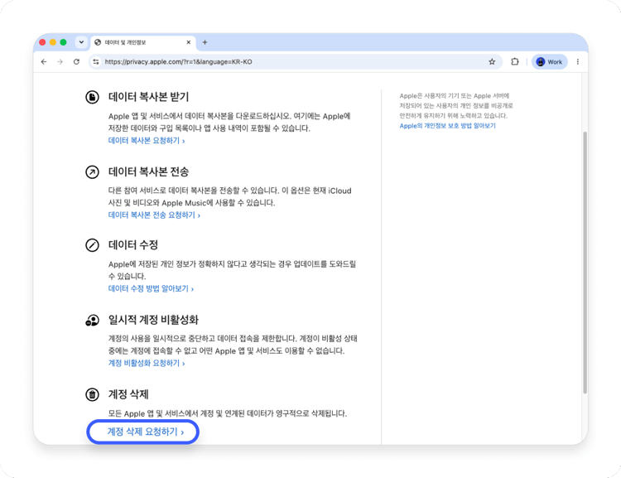Open the 데이터 수정 방법 알아보기 link
The width and height of the screenshot is (621, 478).
151,288
